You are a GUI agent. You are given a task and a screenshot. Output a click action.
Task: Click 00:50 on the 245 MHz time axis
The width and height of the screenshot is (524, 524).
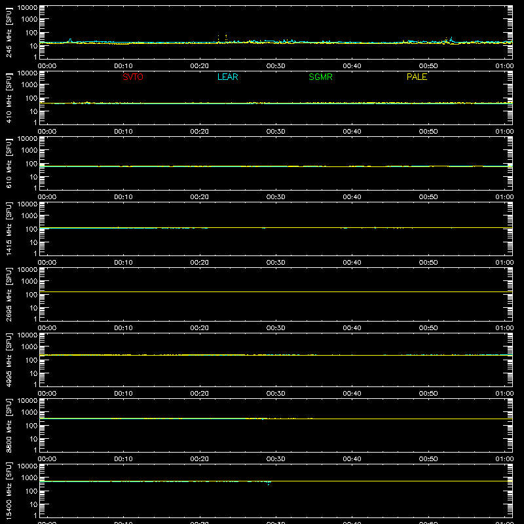[428, 66]
